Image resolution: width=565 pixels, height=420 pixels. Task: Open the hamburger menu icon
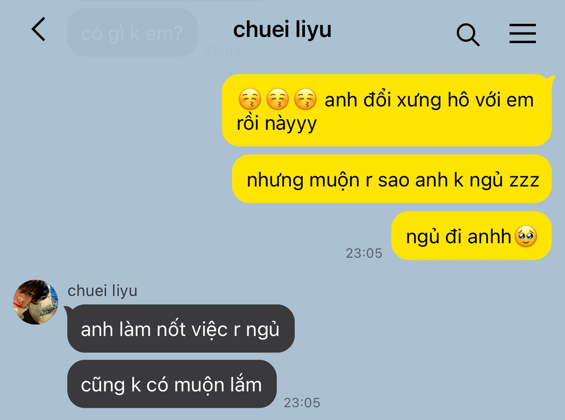[x=523, y=33]
